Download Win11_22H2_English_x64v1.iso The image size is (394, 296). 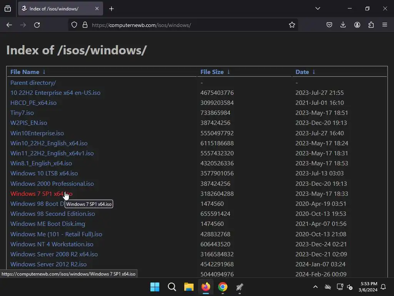pyautogui.click(x=52, y=153)
